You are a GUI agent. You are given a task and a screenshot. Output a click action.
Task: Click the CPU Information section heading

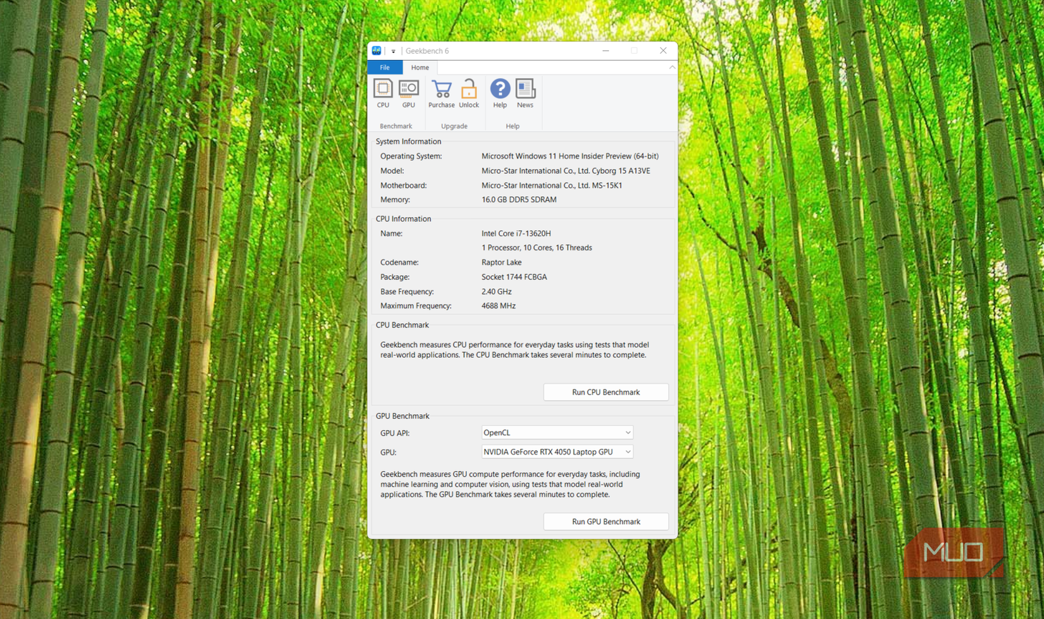click(403, 219)
